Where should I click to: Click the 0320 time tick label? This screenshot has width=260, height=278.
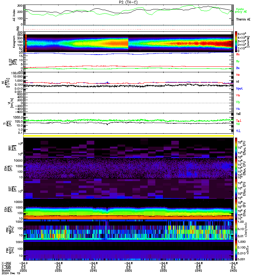(163, 271)
